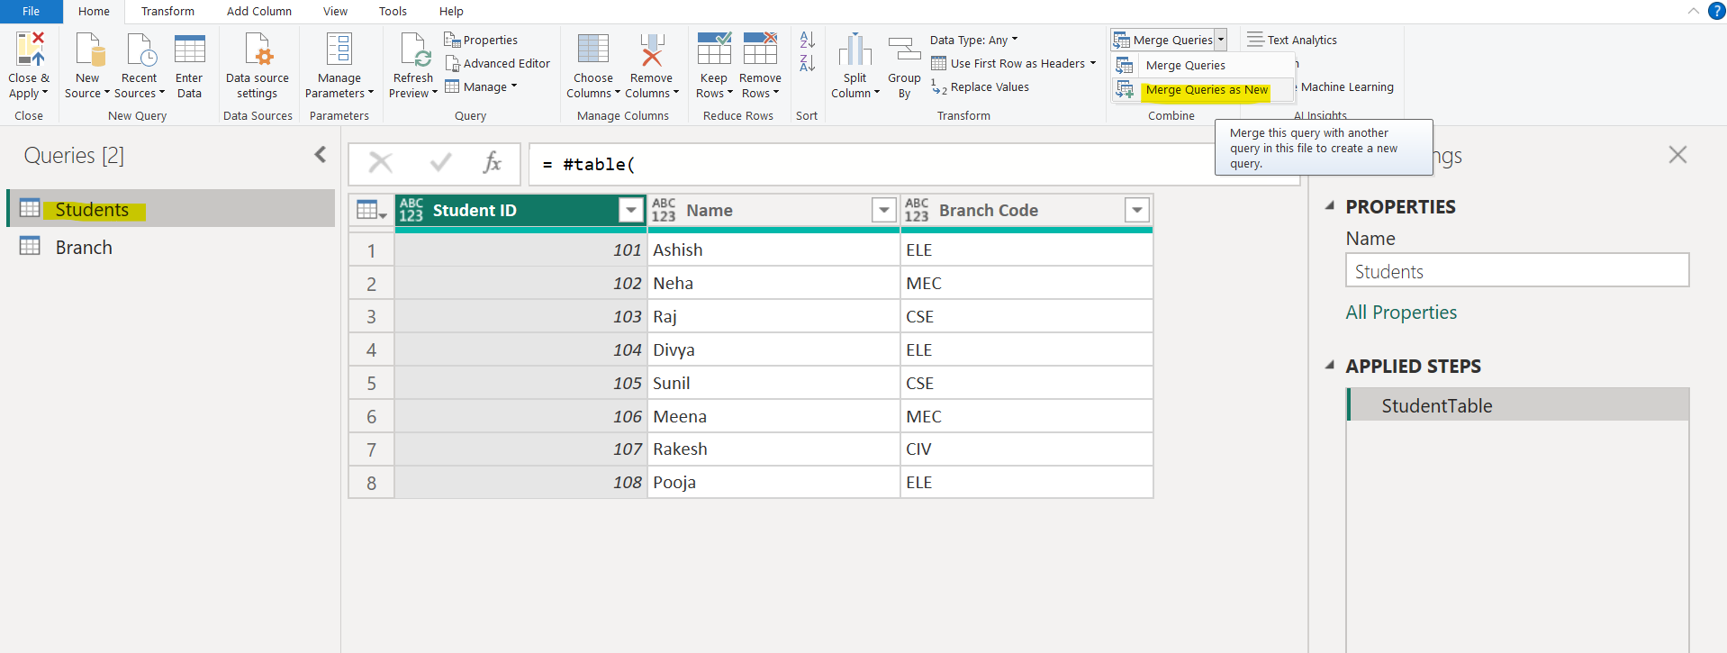Image resolution: width=1727 pixels, height=653 pixels.
Task: Collapse the APPLIED STEPS section
Action: [x=1330, y=366]
